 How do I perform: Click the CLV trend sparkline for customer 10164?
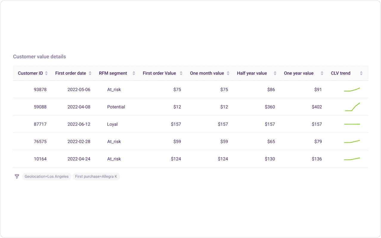point(352,158)
